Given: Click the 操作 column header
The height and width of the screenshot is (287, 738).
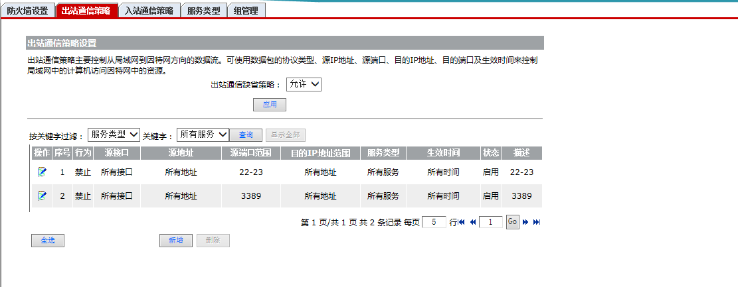Looking at the screenshot, I should (x=42, y=153).
